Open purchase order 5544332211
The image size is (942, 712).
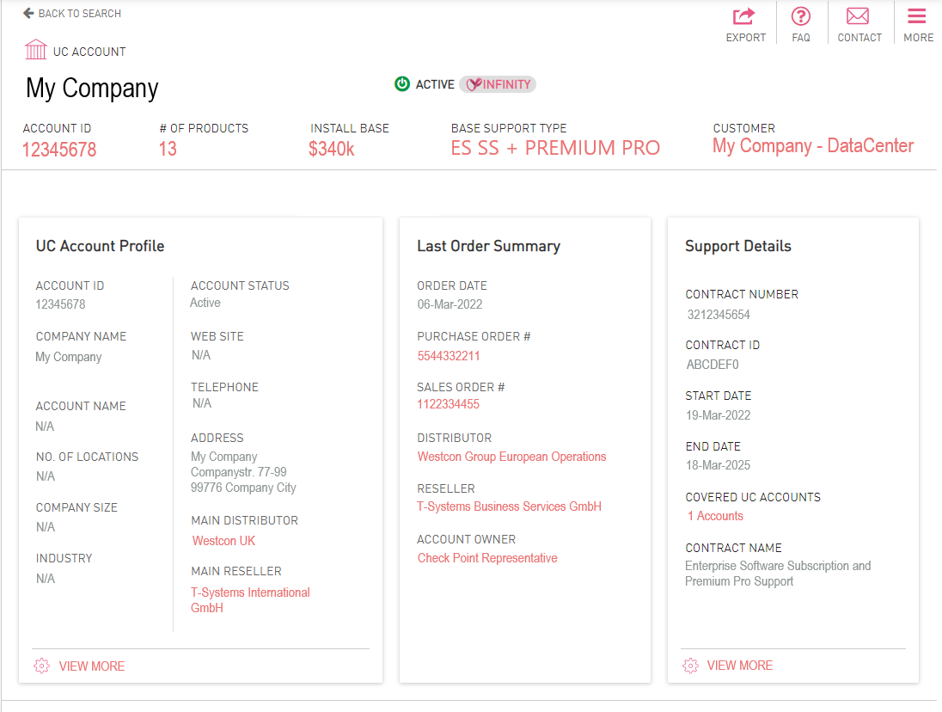coord(449,356)
